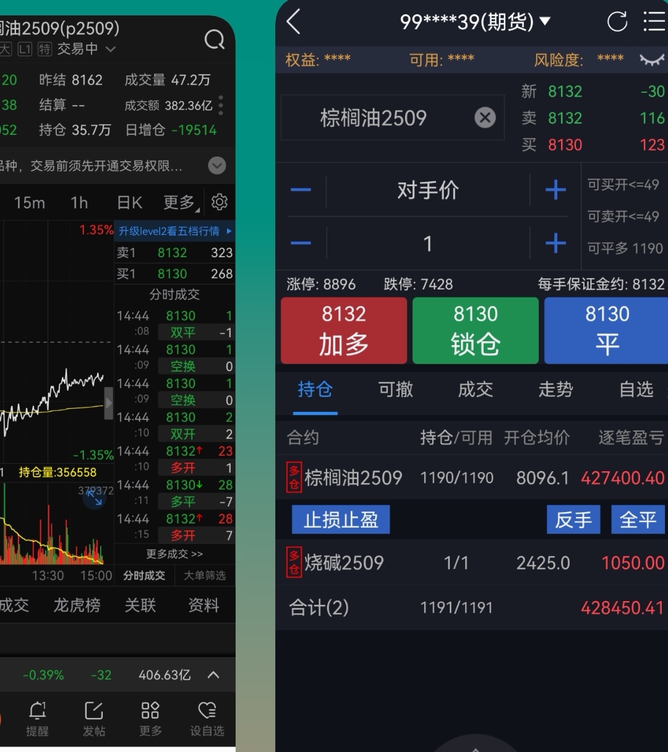
Task: Open chart settings gear icon
Action: coord(220,202)
